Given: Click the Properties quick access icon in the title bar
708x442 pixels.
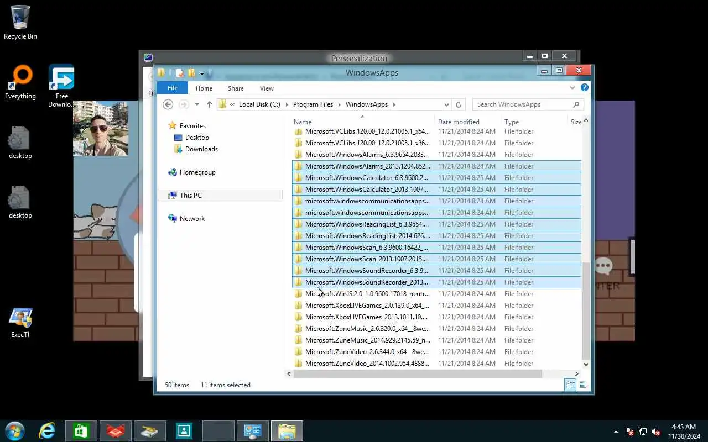Looking at the screenshot, I should [180, 72].
